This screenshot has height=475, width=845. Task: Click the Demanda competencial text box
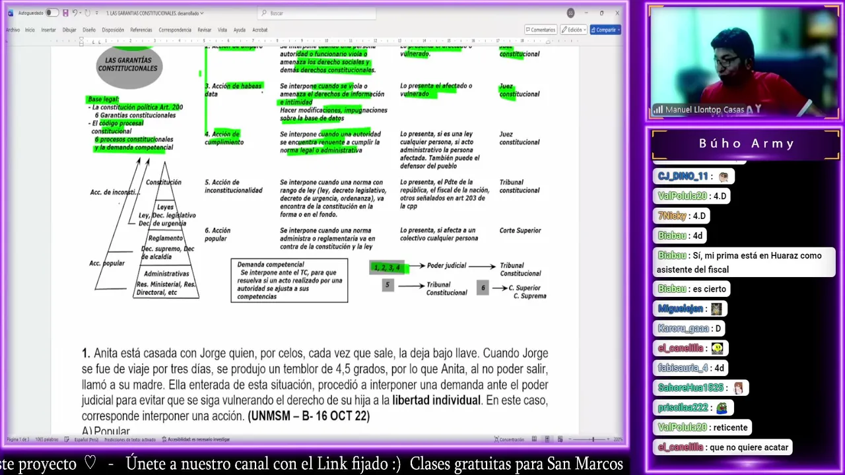point(289,280)
